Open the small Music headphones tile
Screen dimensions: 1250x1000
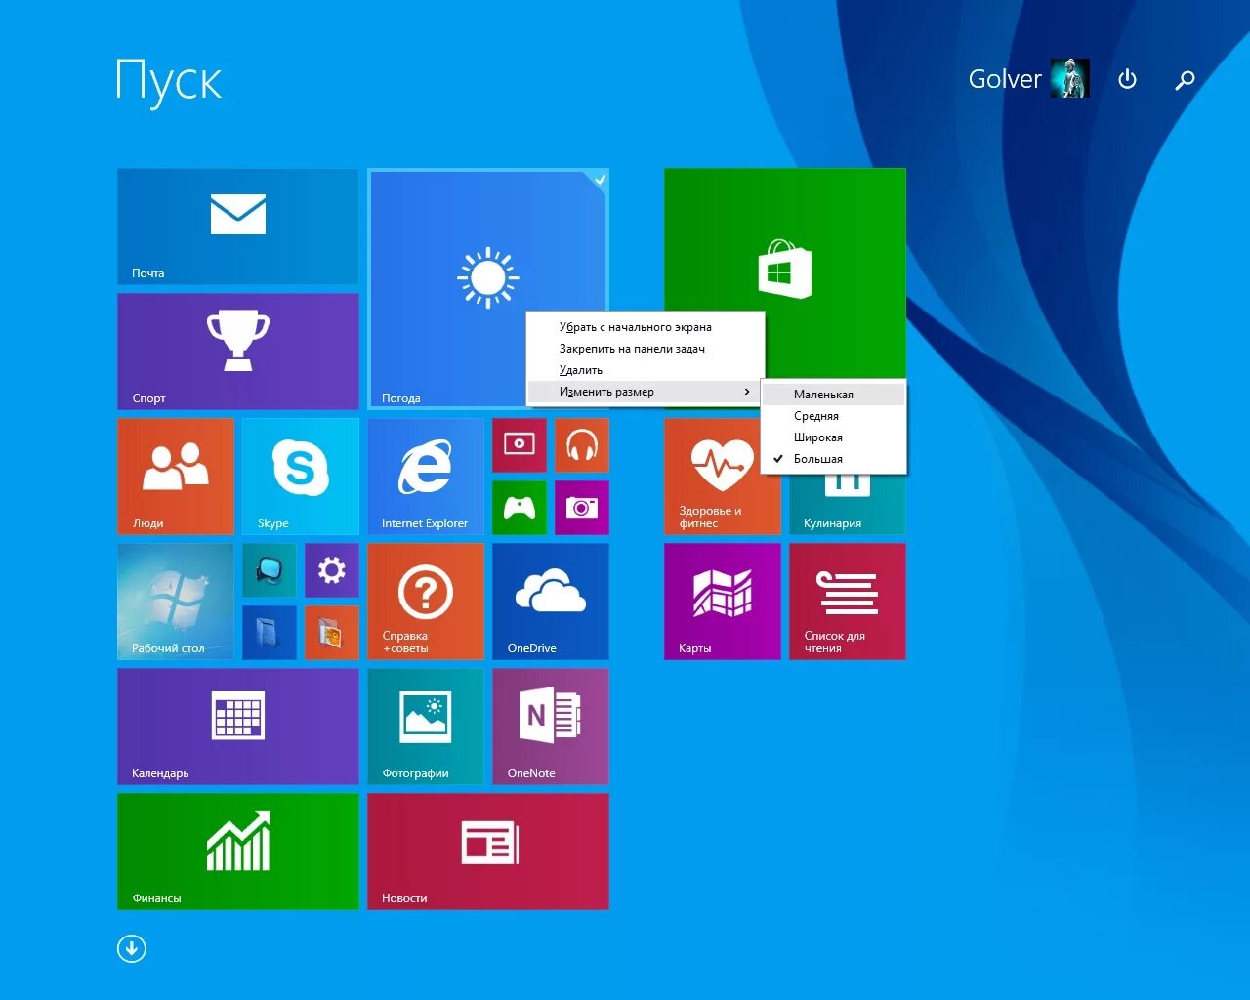coord(582,445)
